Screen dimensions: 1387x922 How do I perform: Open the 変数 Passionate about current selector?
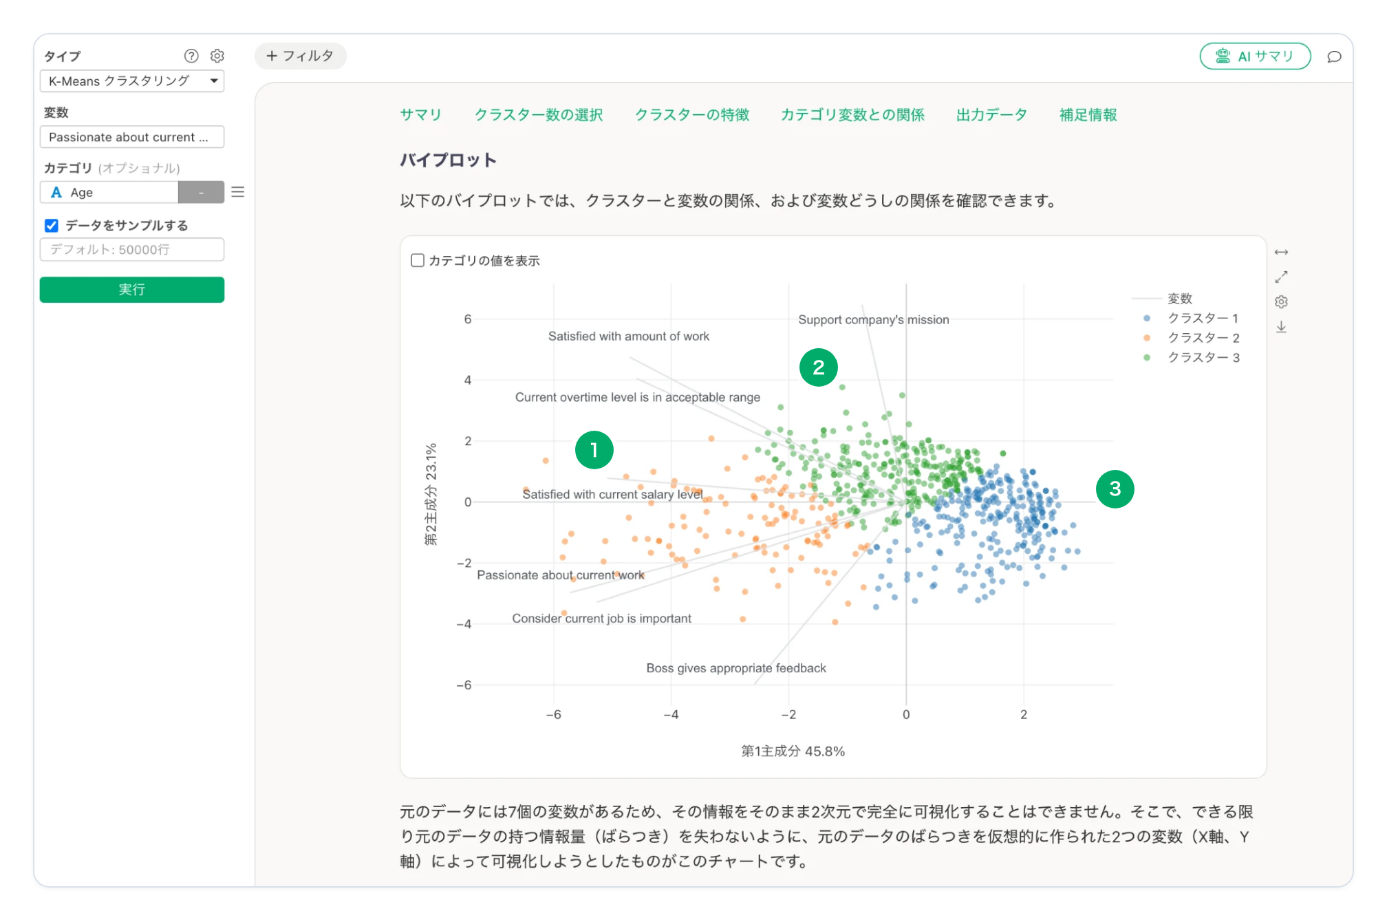[132, 137]
